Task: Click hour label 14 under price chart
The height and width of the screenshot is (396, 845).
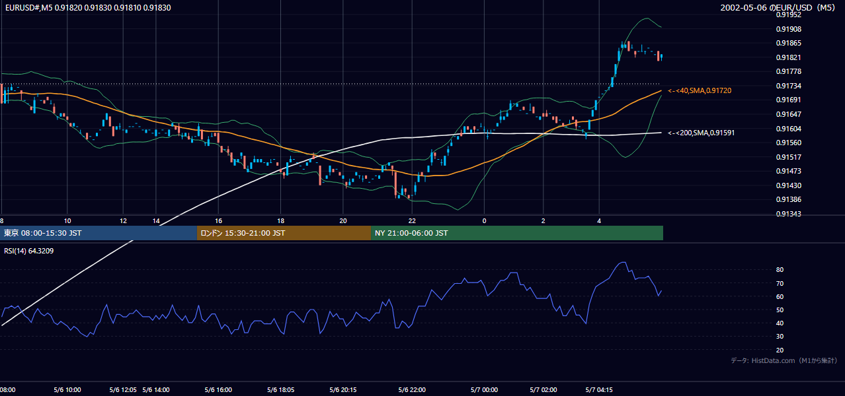Action: tap(156, 220)
